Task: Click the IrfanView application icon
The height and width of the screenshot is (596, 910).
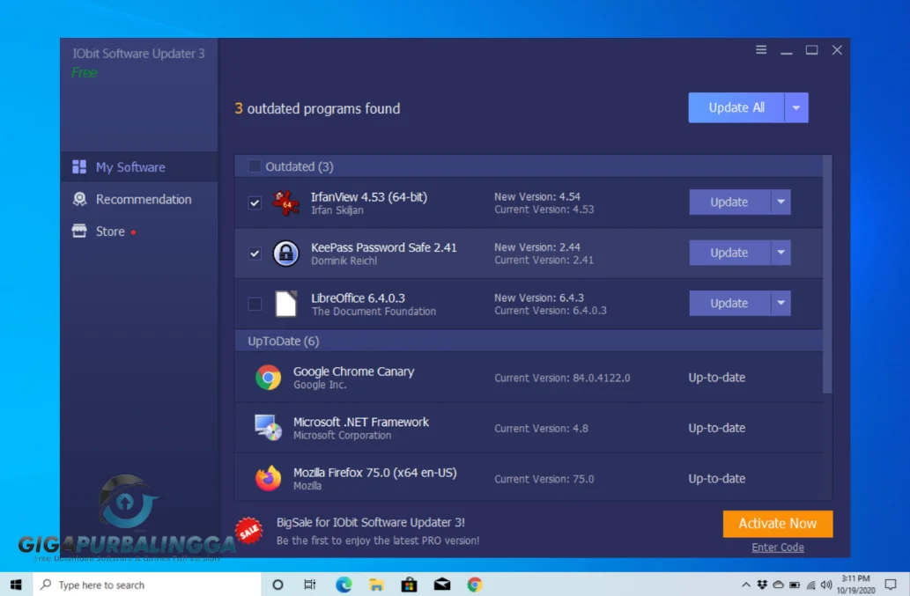Action: pos(285,202)
